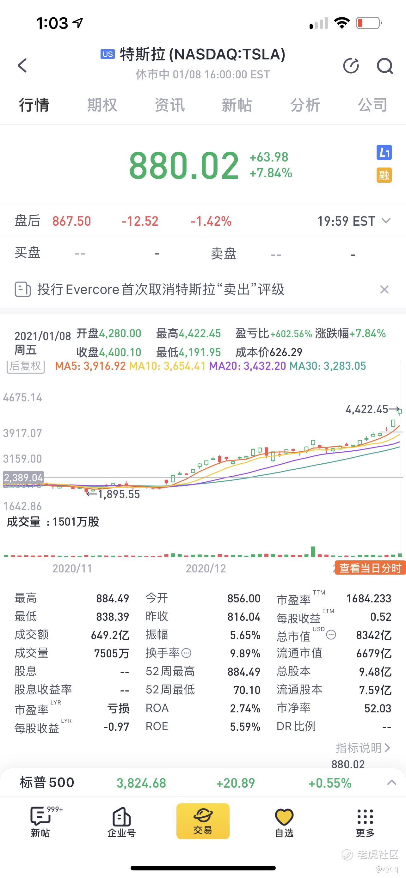Tap the large volume bar in late December

point(313,552)
